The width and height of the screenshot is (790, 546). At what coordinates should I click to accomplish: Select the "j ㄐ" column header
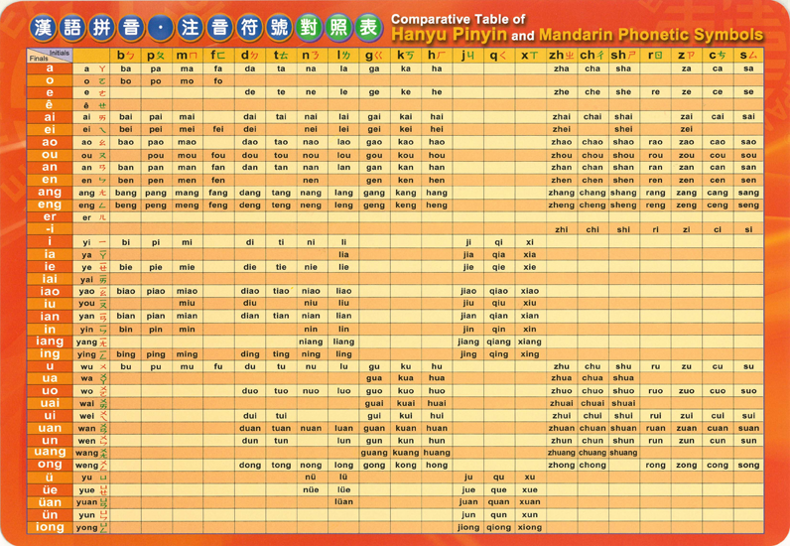[468, 56]
